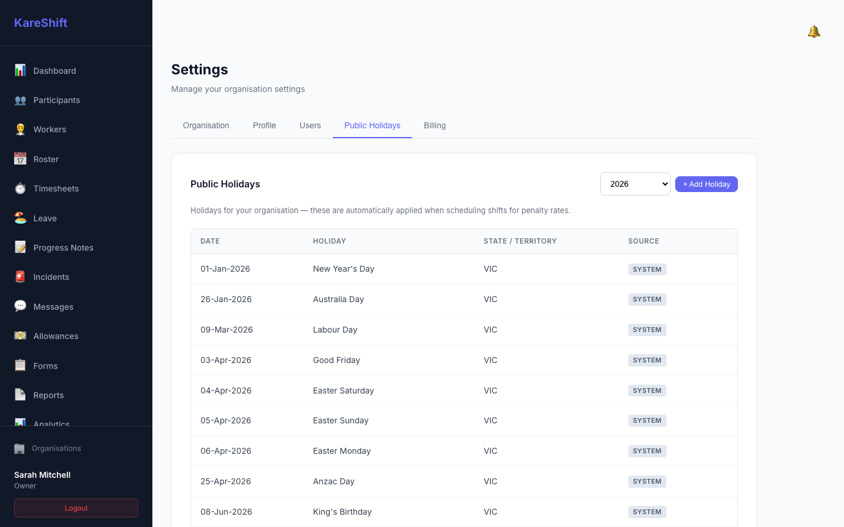Select the Public Holidays tab
Screen dimensions: 844x527
coord(372,125)
